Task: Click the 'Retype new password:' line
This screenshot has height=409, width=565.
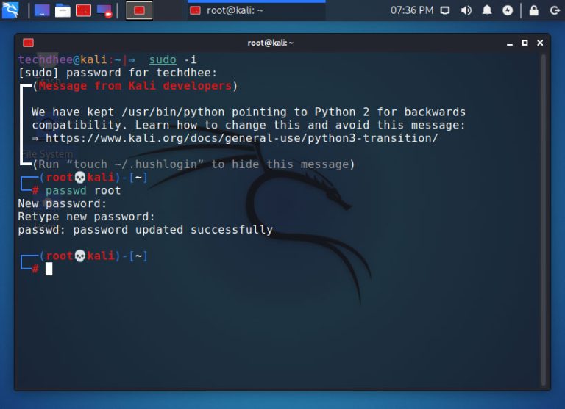Action: (x=87, y=217)
